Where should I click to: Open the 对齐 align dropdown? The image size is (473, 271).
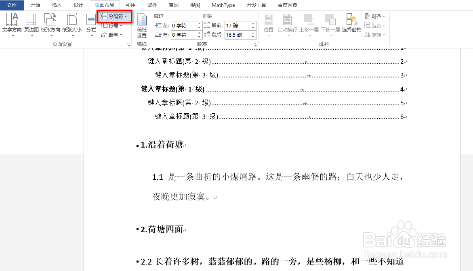pos(375,16)
